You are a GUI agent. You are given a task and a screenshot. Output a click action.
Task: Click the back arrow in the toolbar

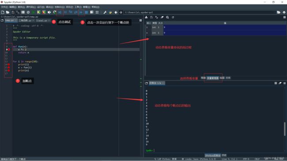(116, 12)
